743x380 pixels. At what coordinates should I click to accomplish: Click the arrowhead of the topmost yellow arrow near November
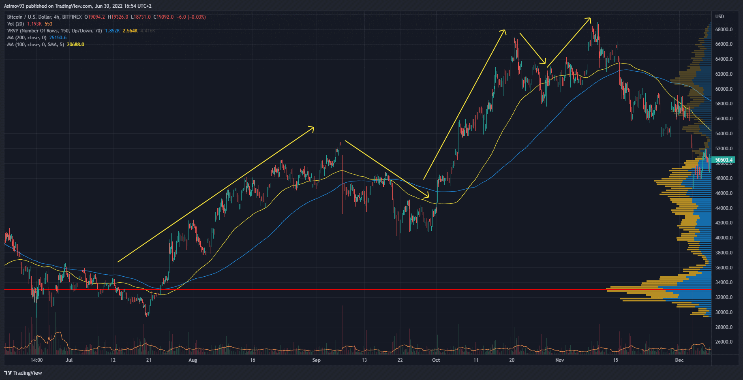pos(589,19)
